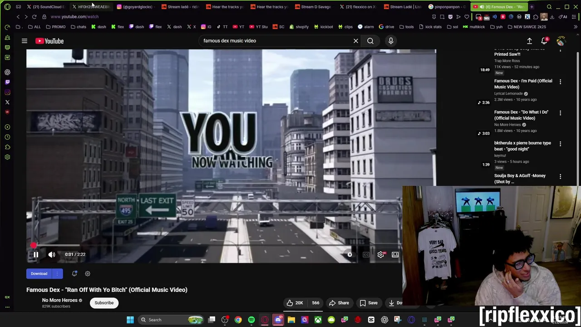Click the blue Download button
Screen dimensions: 581x327
(39, 273)
